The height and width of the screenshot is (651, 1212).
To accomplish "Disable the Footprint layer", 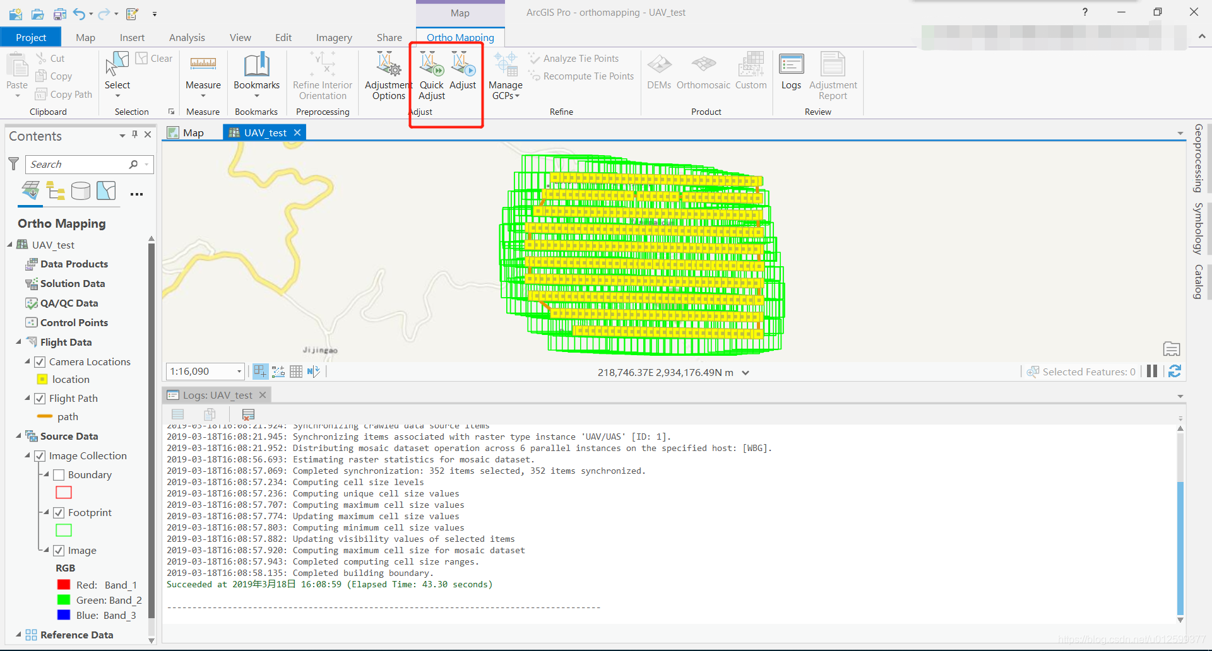I will (59, 512).
